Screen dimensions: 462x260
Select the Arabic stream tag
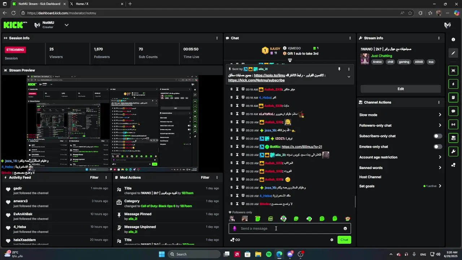[377, 62]
